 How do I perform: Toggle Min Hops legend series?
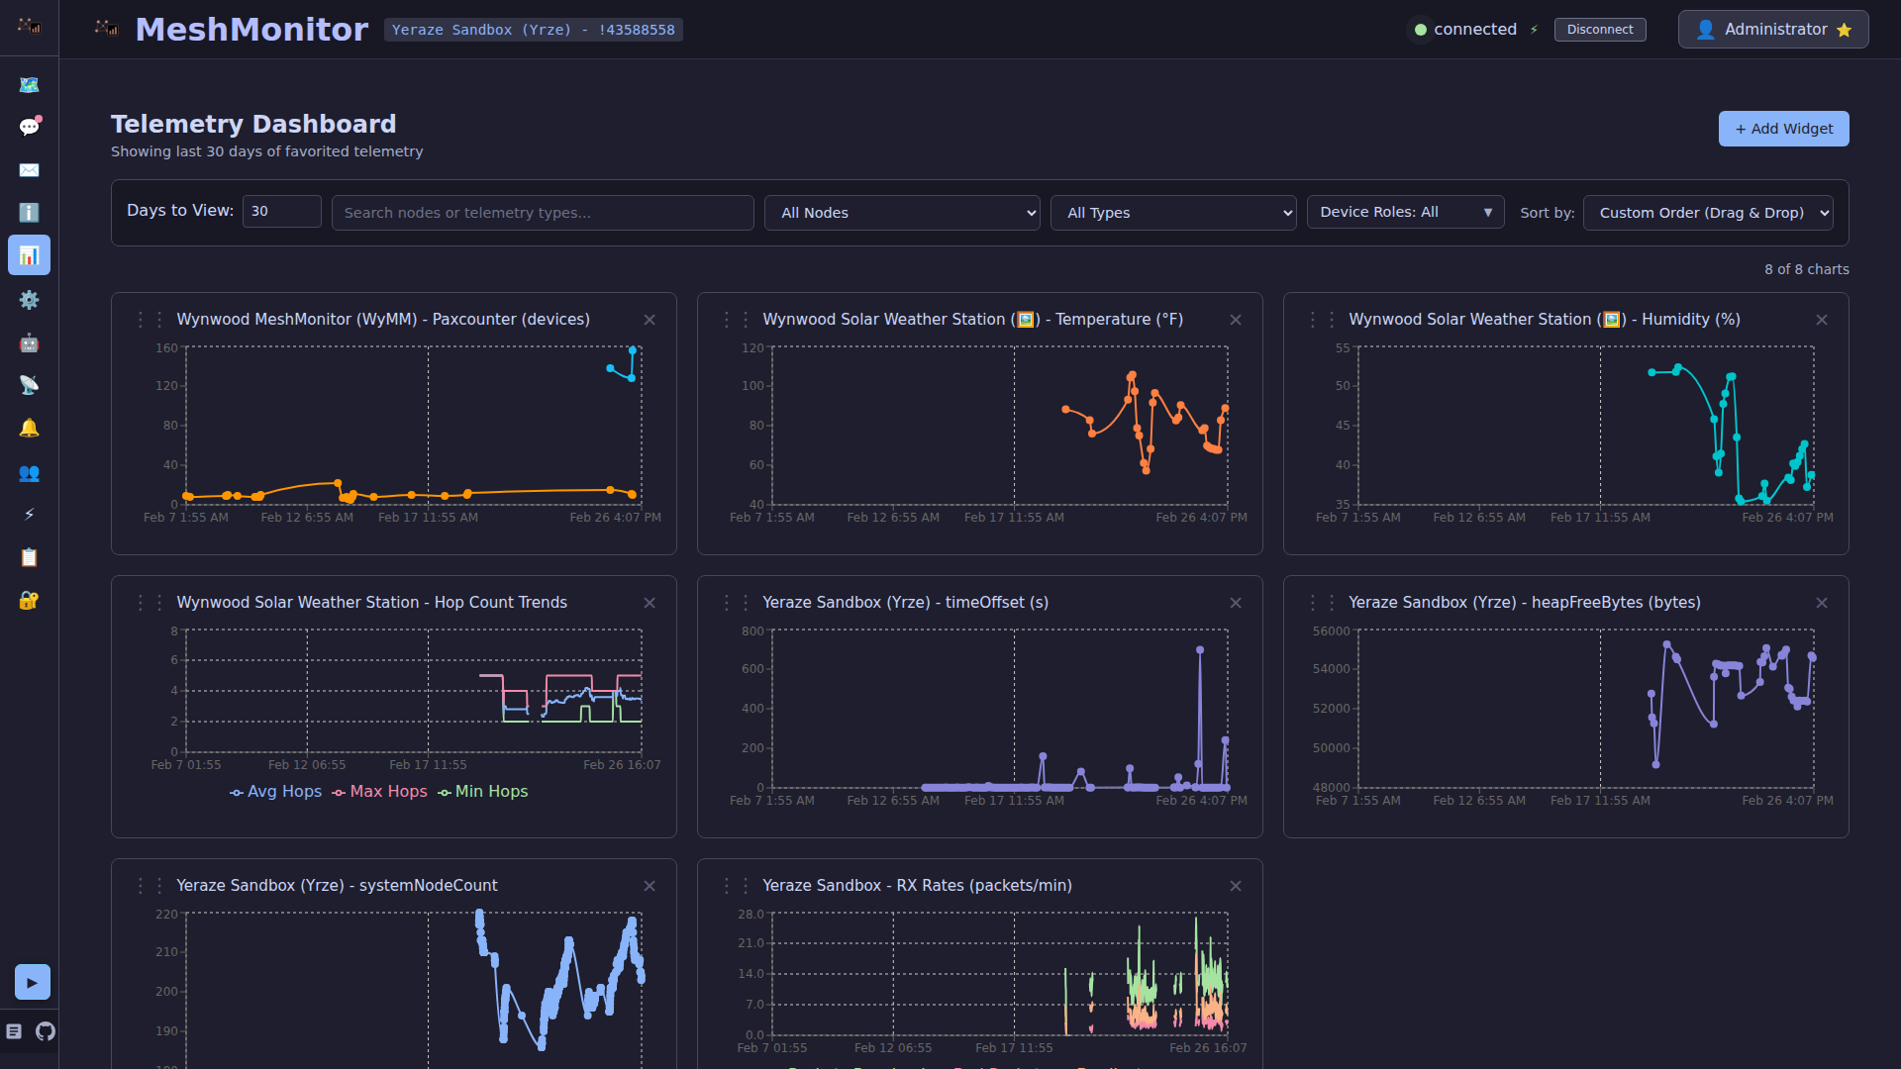tap(482, 792)
